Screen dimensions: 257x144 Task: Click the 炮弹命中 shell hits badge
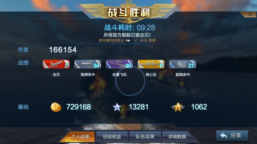point(88,64)
